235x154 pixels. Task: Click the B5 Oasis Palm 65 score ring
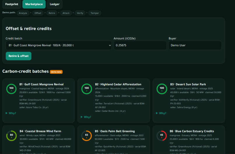pos(87,136)
